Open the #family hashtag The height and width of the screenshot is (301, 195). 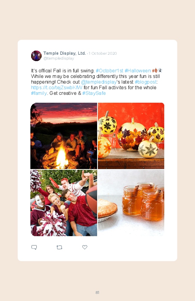pyautogui.click(x=39, y=93)
